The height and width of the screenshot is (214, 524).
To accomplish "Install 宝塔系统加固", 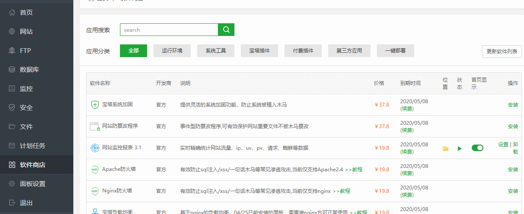I will click(x=513, y=105).
